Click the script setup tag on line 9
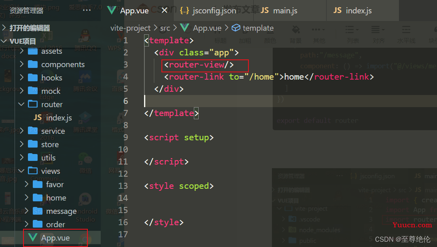Image resolution: width=437 pixels, height=247 pixels. 179,137
